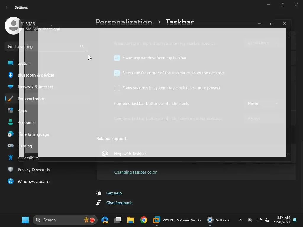Open the multiple displays taskbar dropdown
303x227 pixels.
point(263,43)
